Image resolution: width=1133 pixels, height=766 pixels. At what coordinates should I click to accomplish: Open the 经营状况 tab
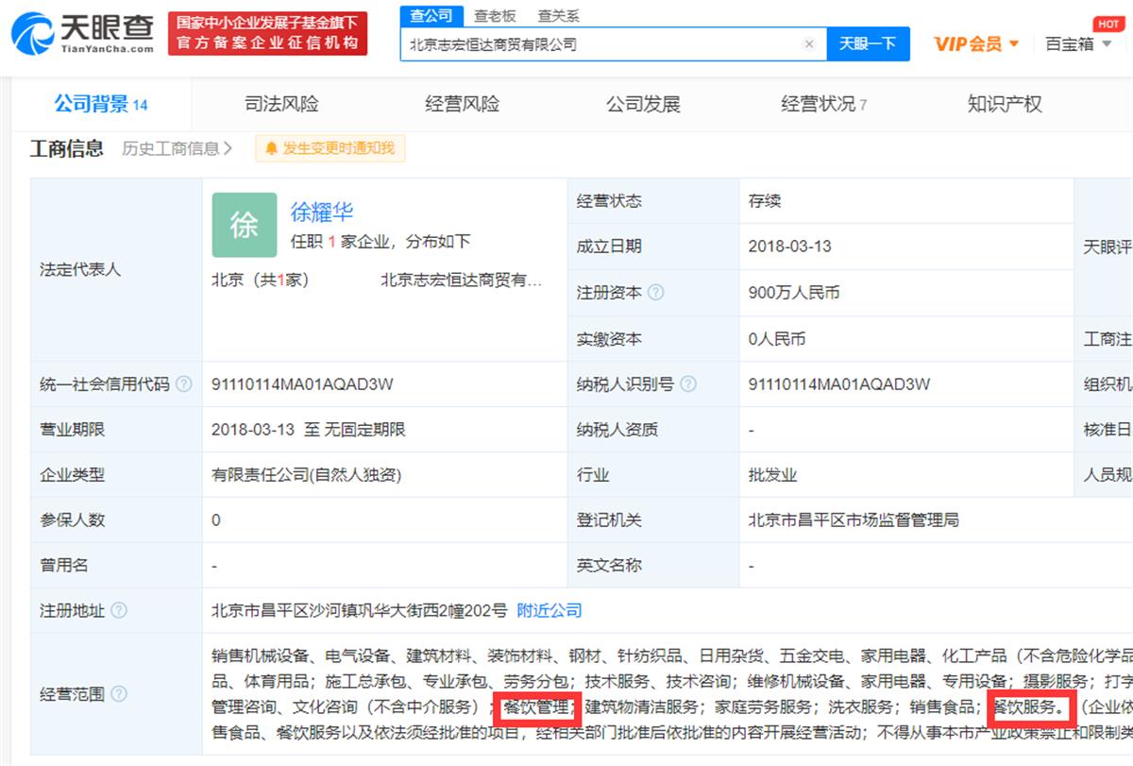coord(823,104)
